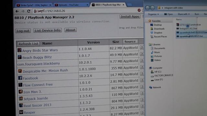Sort the app list by Source
Screen dimensions: 207x116
(x=130, y=42)
